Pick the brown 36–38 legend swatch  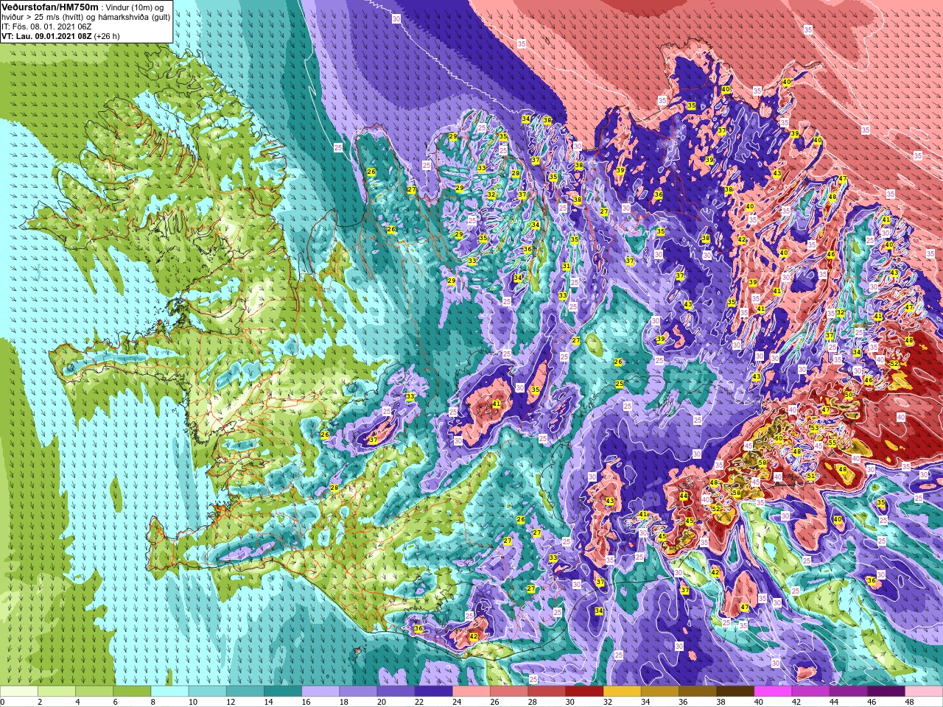(x=698, y=692)
